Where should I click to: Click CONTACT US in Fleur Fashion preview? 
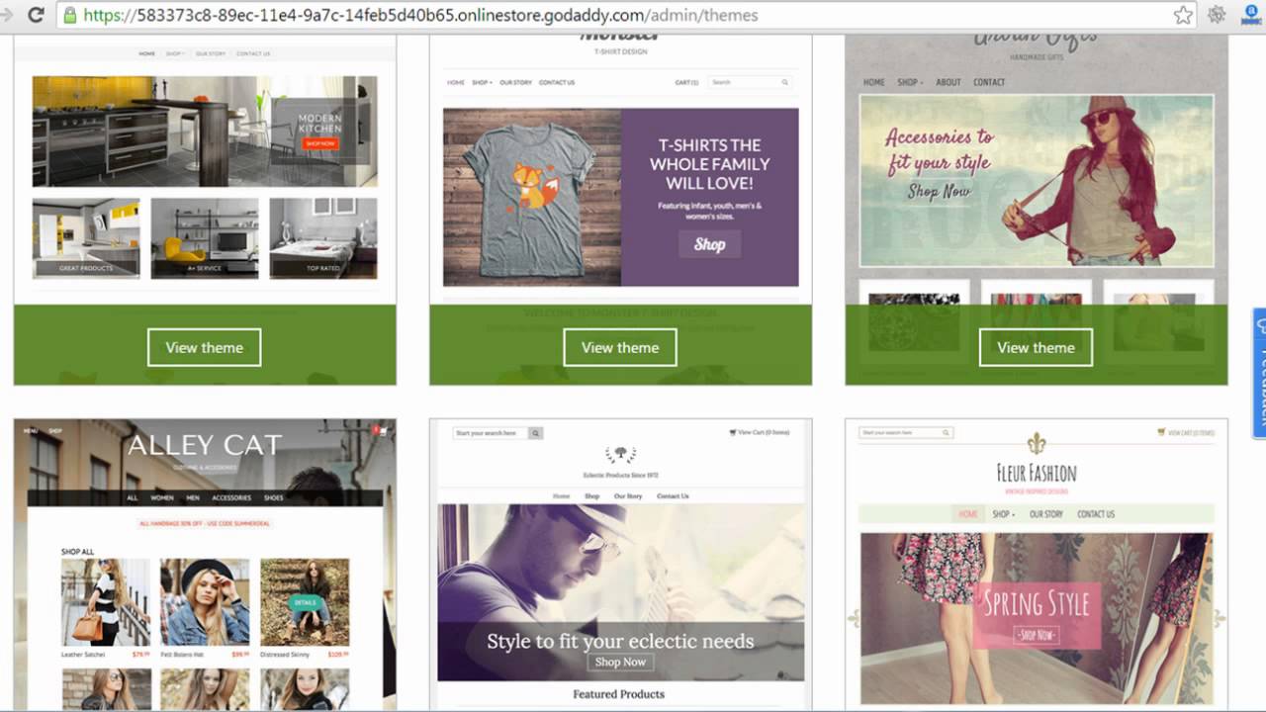tap(1096, 514)
